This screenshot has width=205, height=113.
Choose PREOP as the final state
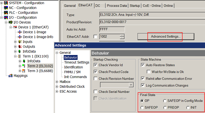(x=165, y=108)
